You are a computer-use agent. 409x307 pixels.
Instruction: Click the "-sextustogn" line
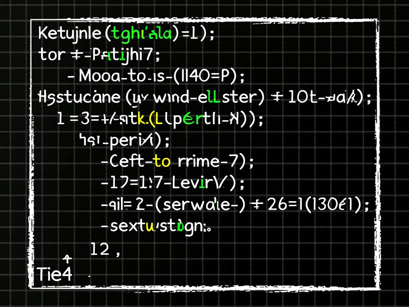click(x=156, y=226)
